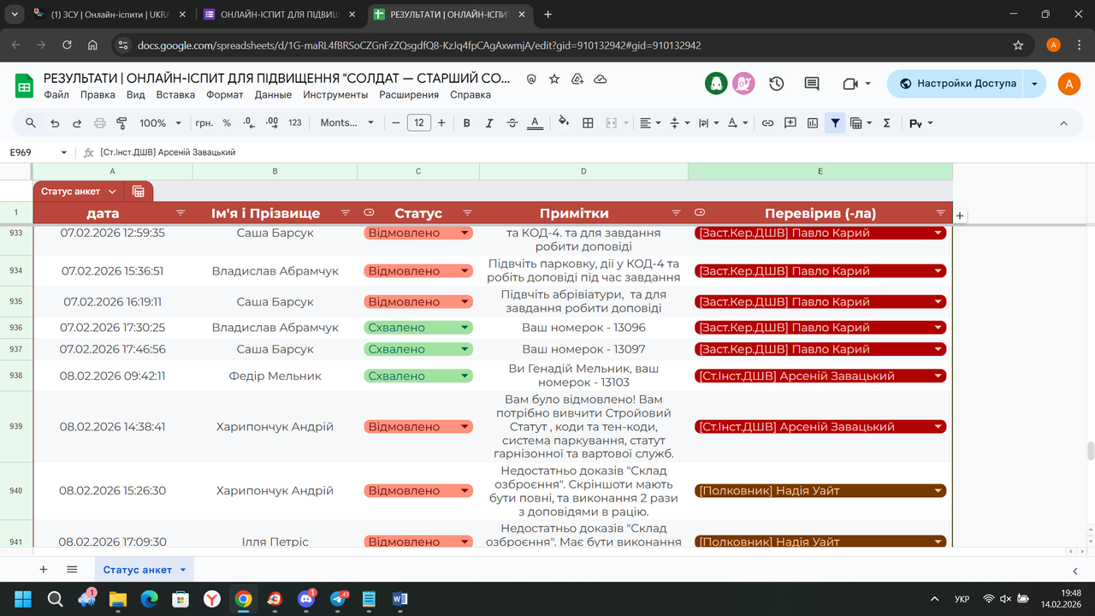
Task: Open Telegram from the taskbar
Action: (x=339, y=598)
